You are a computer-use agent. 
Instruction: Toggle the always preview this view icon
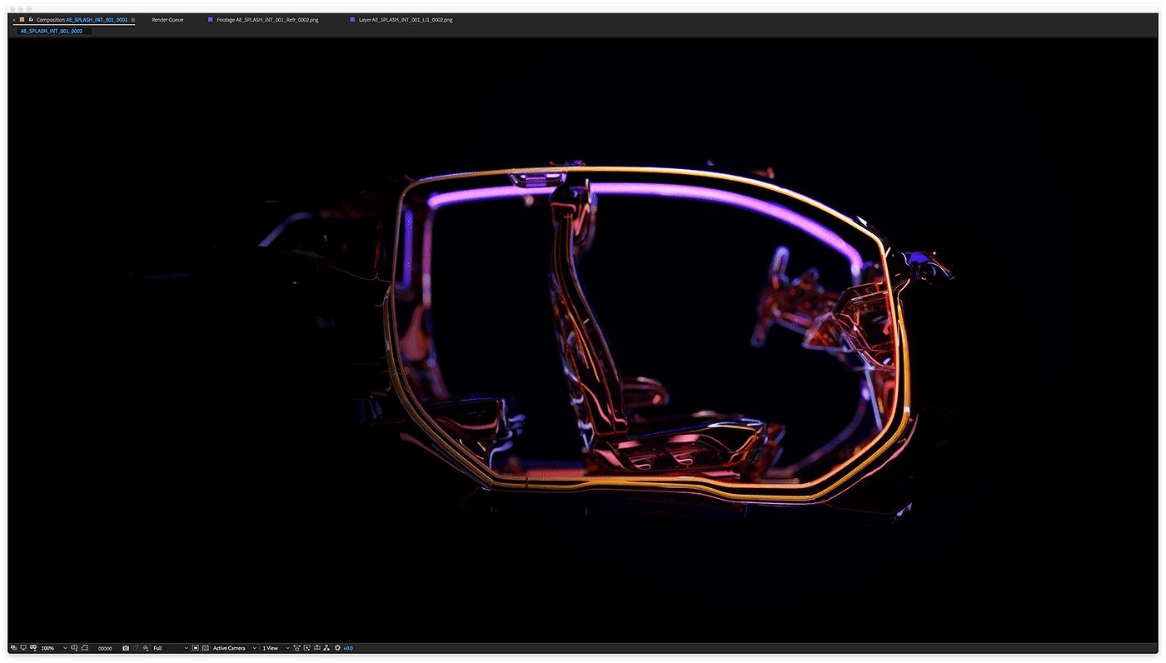[x=13, y=648]
